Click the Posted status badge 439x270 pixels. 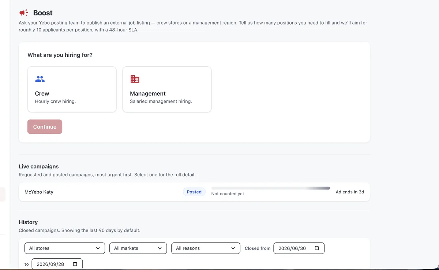(x=194, y=192)
